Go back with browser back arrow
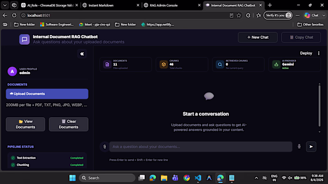Image resolution: width=328 pixels, height=184 pixels. [x=5, y=15]
